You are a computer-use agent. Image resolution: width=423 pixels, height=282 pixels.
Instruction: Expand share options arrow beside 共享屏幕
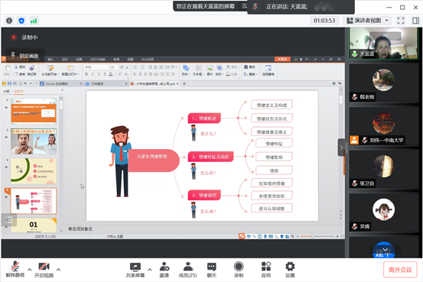(150, 269)
